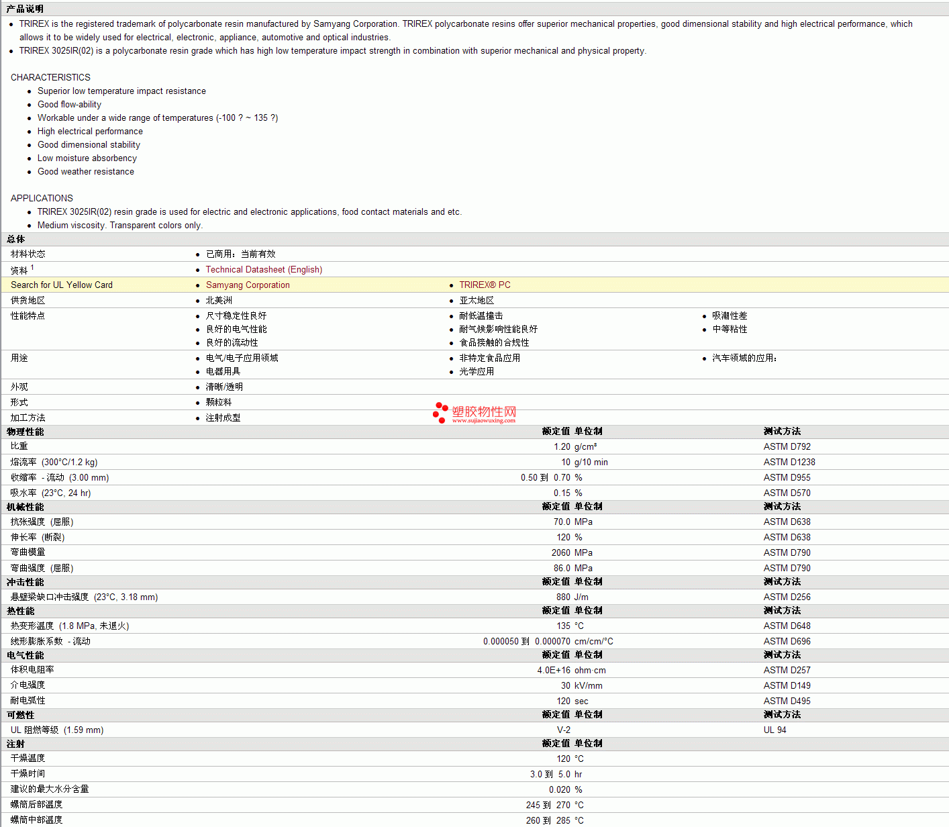Click the 产品说明 section header
This screenshot has height=827, width=949.
pyautogui.click(x=25, y=9)
